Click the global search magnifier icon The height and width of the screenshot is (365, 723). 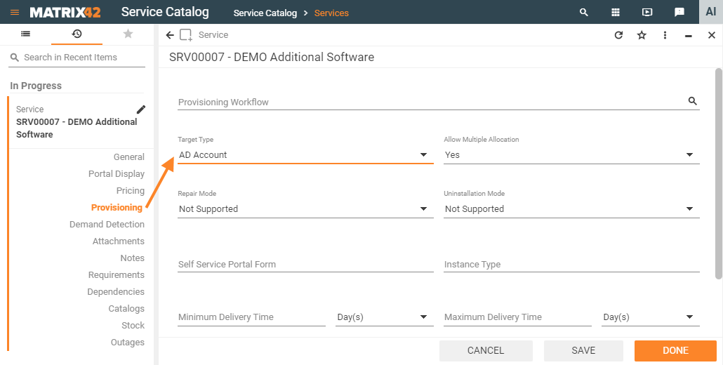[x=583, y=12]
